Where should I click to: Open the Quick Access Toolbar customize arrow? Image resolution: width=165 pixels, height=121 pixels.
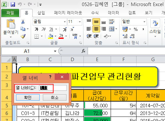point(40,5)
